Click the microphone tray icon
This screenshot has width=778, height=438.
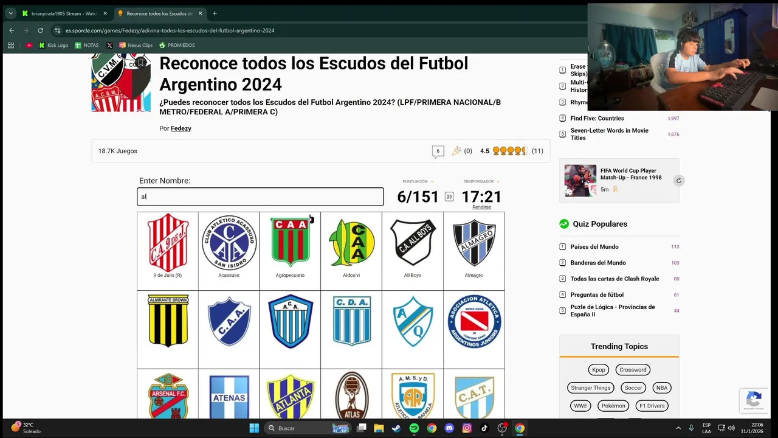pyautogui.click(x=691, y=428)
